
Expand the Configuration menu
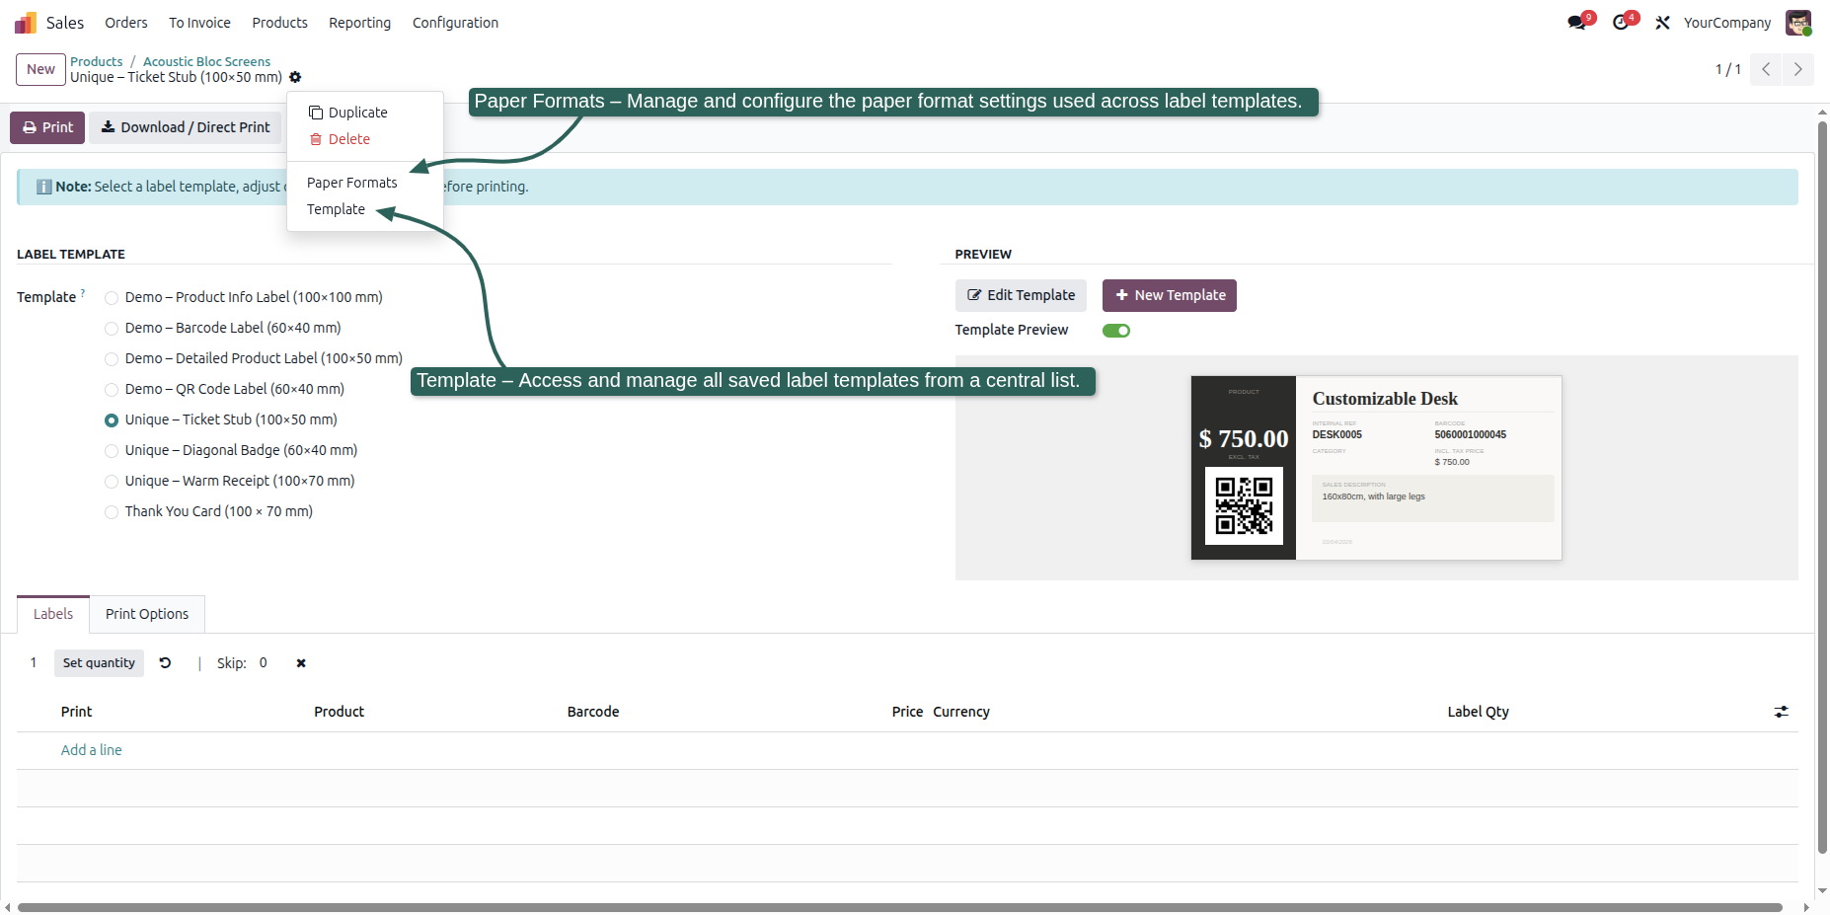pyautogui.click(x=455, y=23)
